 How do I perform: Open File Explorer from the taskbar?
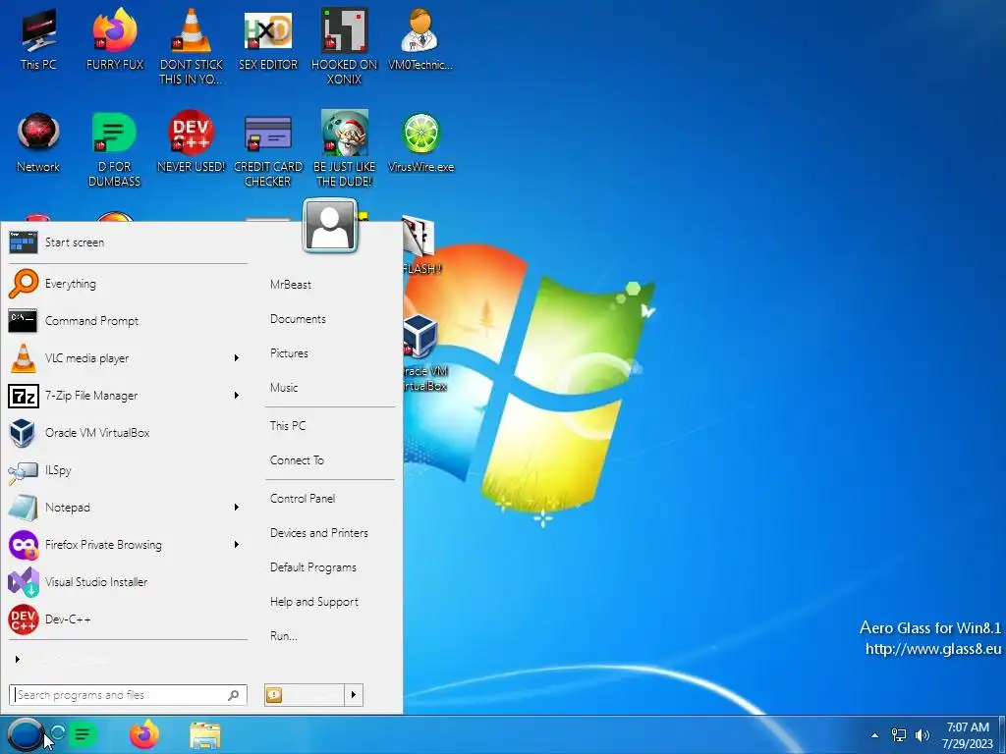pos(205,734)
